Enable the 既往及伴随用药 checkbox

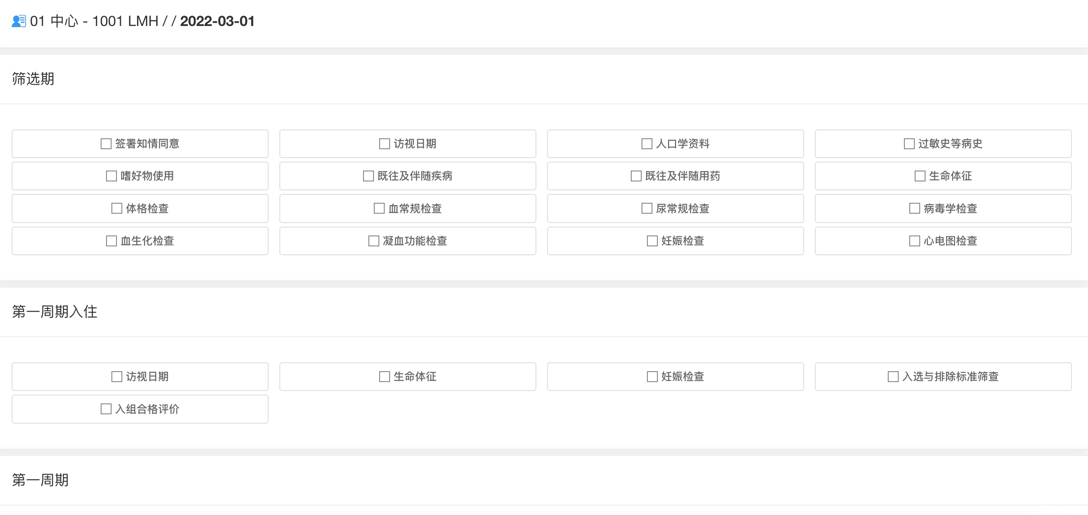point(635,176)
